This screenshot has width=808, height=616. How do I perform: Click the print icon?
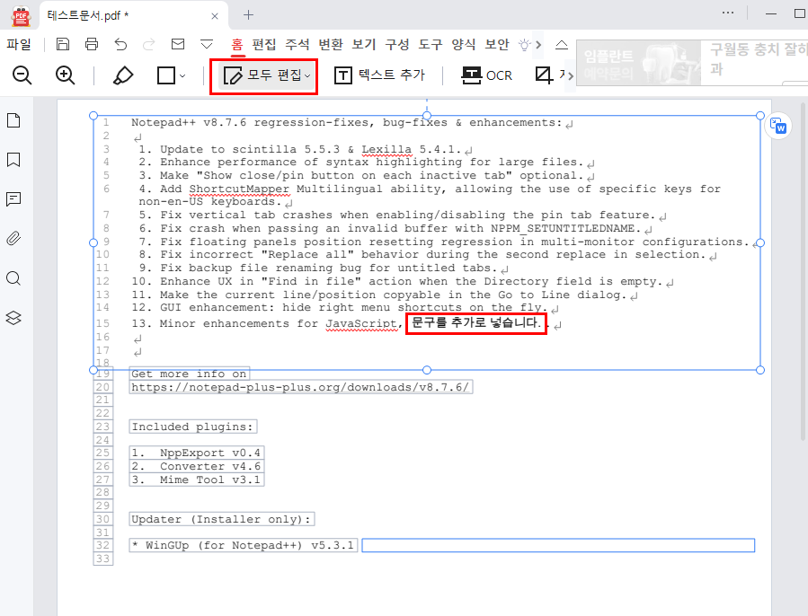92,44
